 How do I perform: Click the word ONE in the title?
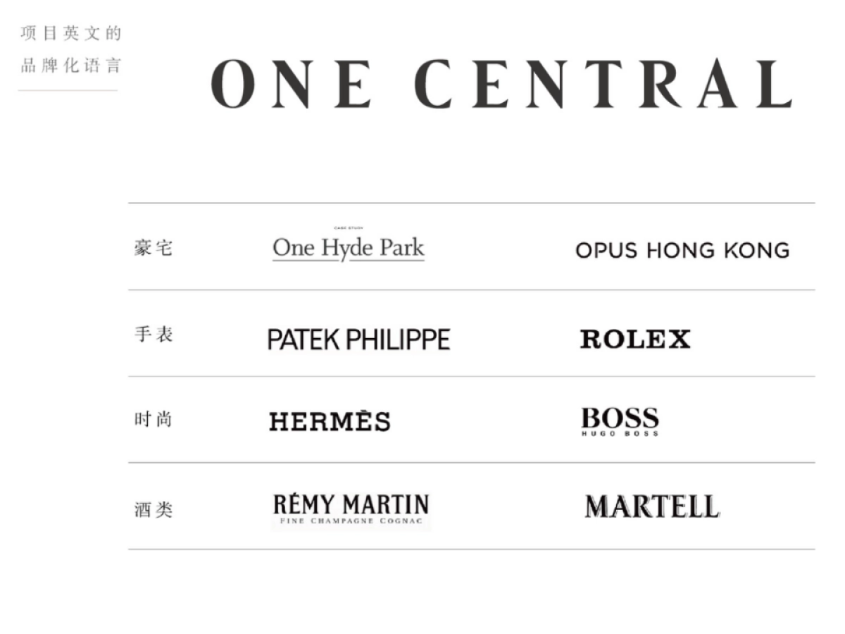click(x=292, y=84)
